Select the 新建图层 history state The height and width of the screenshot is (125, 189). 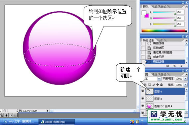(165, 57)
